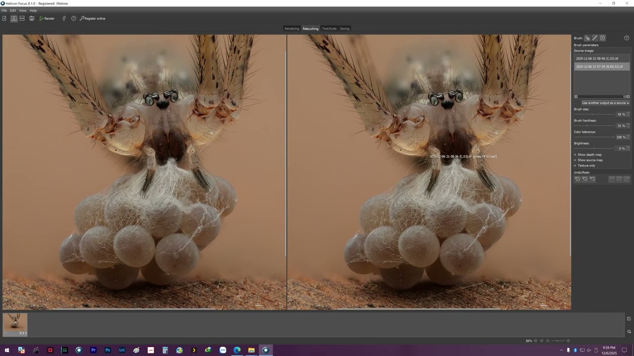Open the Rendering tab
Viewport: 634px width, 356px height.
point(292,29)
